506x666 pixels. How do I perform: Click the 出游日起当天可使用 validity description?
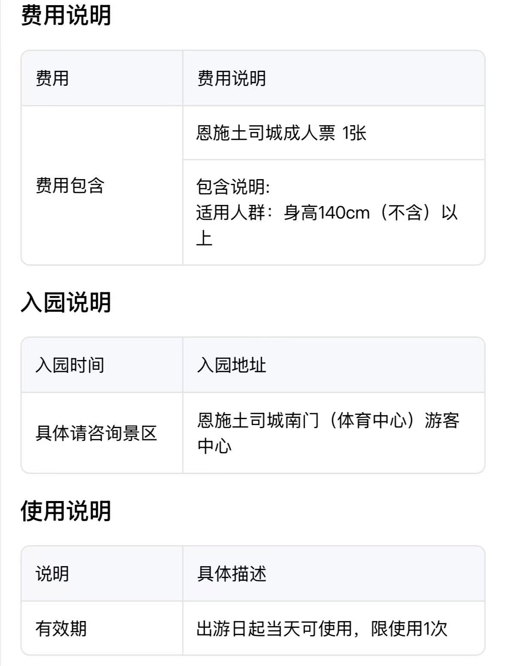(x=275, y=629)
